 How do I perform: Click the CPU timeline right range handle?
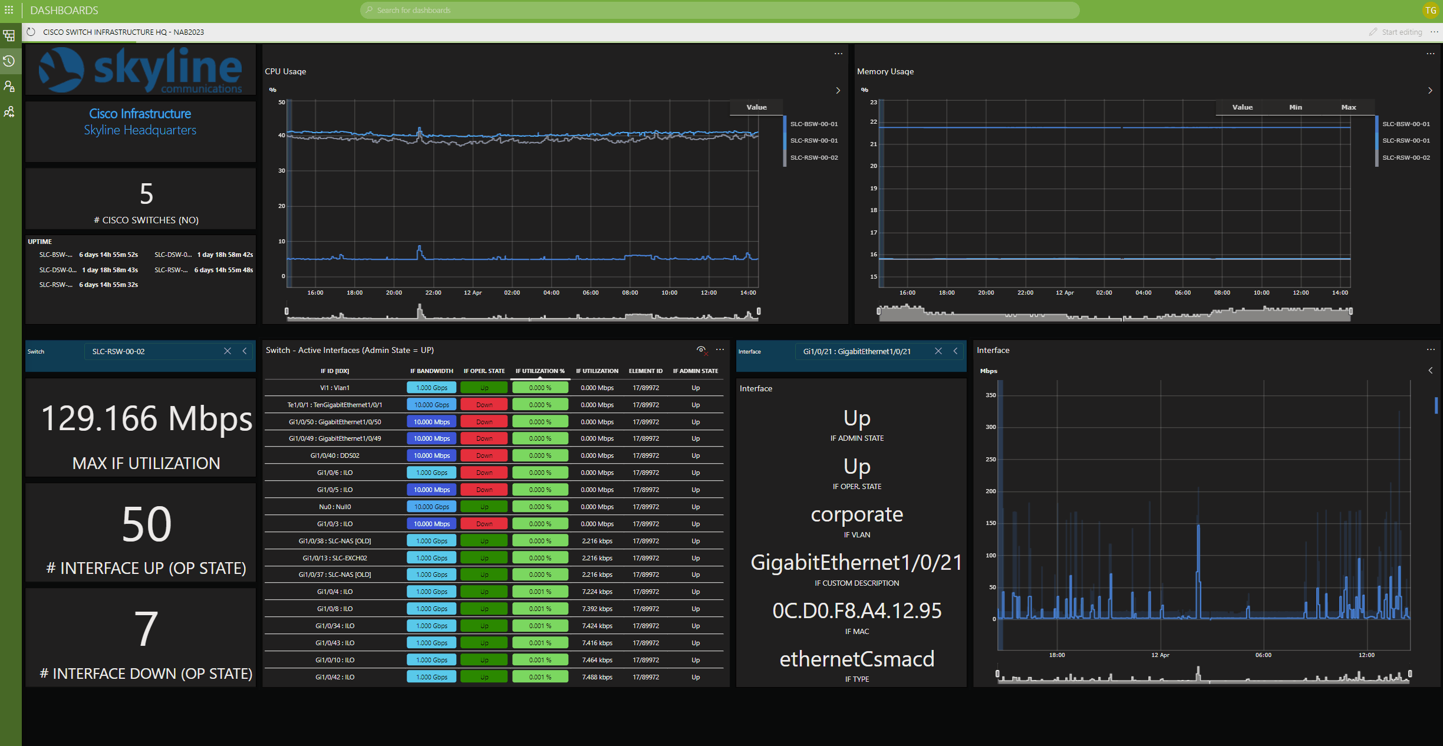click(759, 311)
